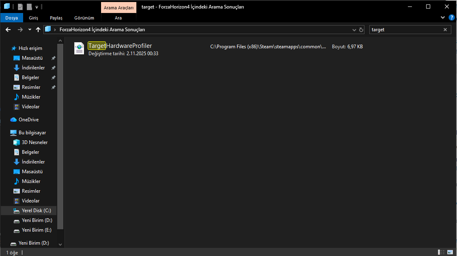Viewport: 457px width, 256px height.
Task: Click the navigation pane scroll down arrow
Action: click(x=60, y=244)
